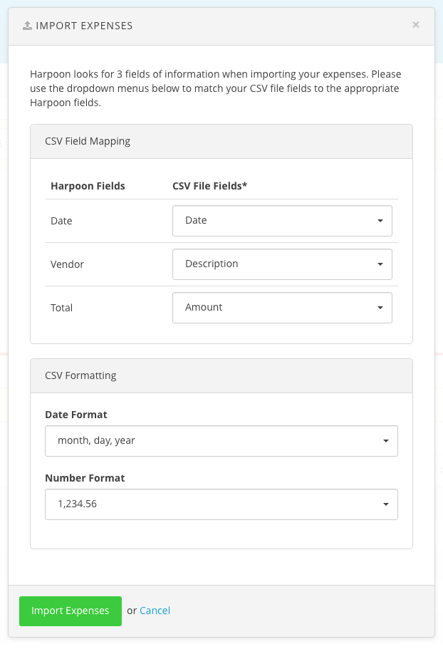
Task: Click the IMPORT EXPENSES dialog title text
Action: 84,26
